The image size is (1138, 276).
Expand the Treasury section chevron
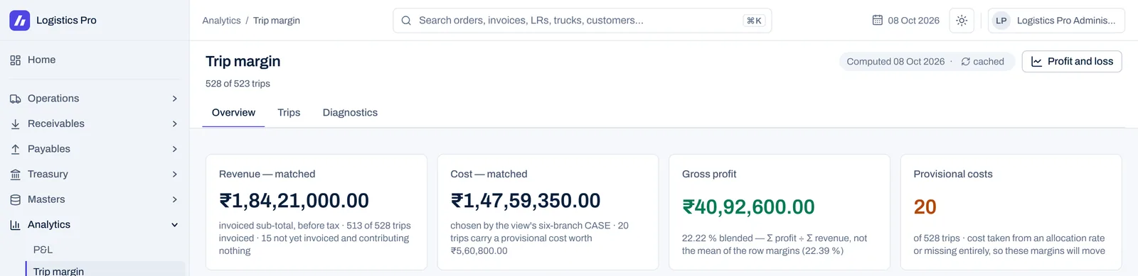tap(174, 175)
